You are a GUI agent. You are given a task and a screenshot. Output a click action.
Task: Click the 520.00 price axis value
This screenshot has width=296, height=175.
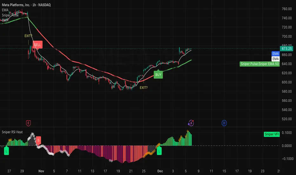pyautogui.click(x=286, y=119)
